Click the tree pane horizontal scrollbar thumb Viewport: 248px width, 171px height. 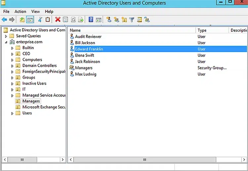point(22,159)
